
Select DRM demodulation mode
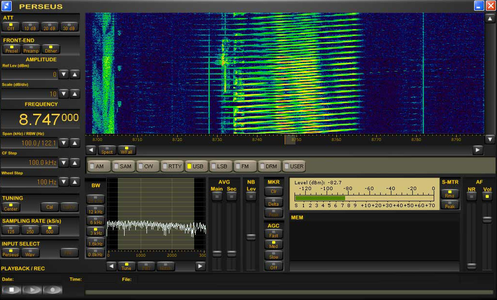pyautogui.click(x=269, y=166)
